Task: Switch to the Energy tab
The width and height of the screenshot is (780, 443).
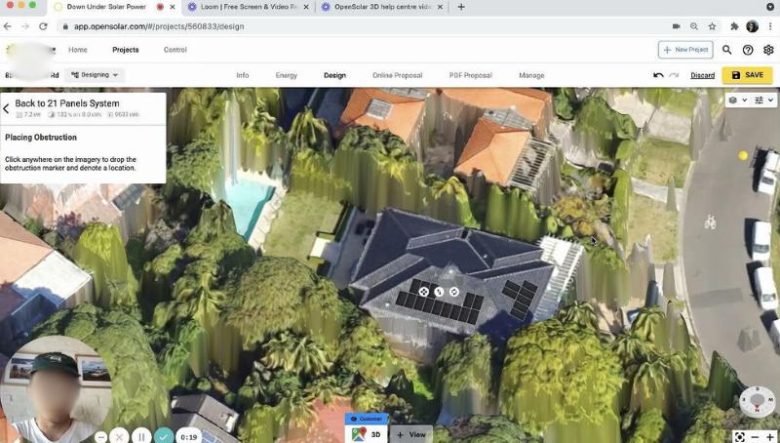Action: (x=287, y=75)
